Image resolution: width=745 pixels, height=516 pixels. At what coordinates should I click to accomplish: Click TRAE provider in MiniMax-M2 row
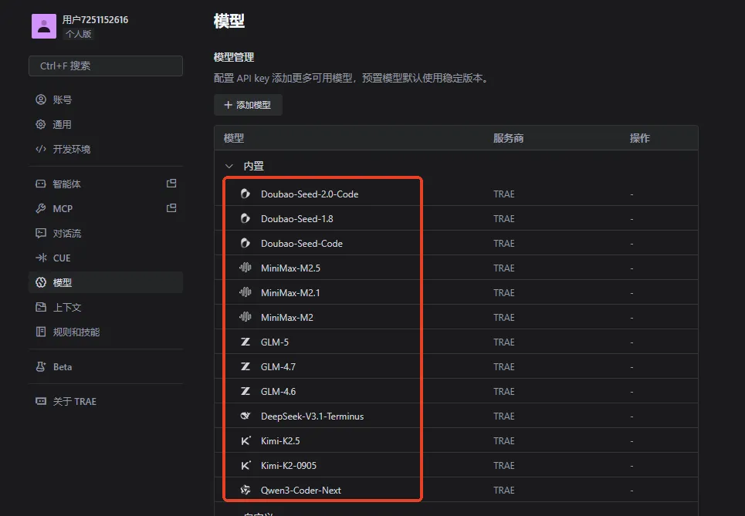pos(503,318)
